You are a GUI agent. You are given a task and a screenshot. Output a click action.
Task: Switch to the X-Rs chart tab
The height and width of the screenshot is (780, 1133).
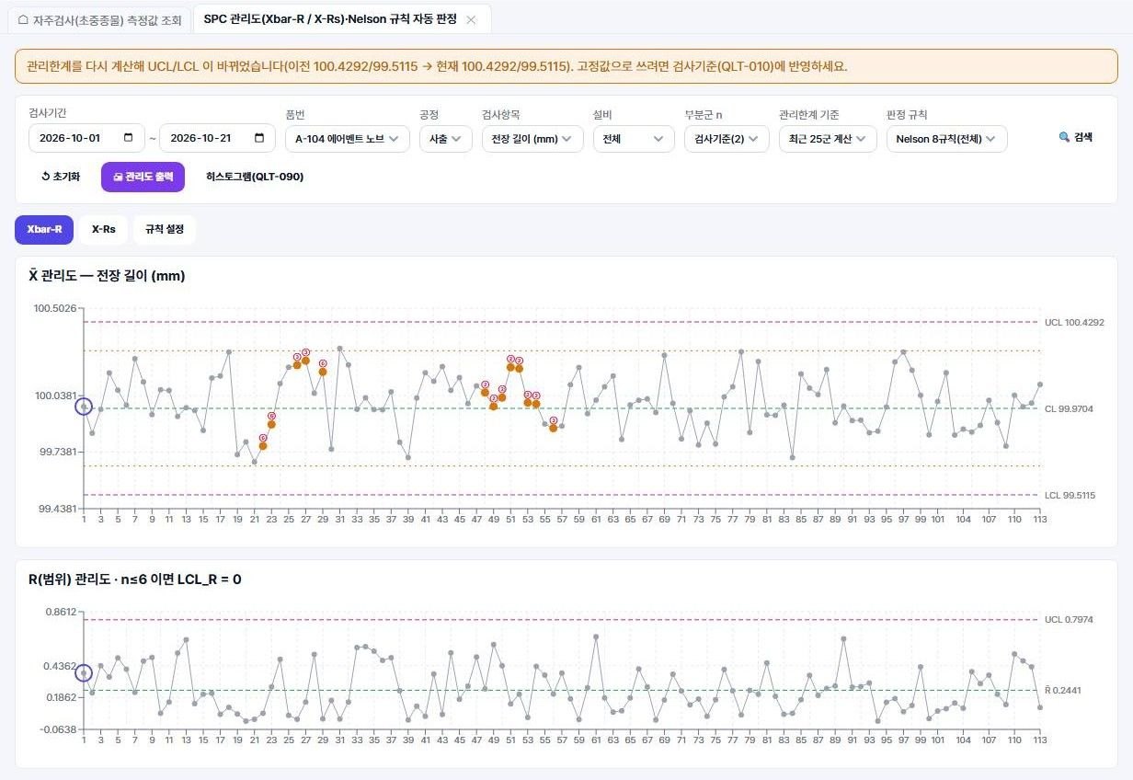click(x=103, y=229)
